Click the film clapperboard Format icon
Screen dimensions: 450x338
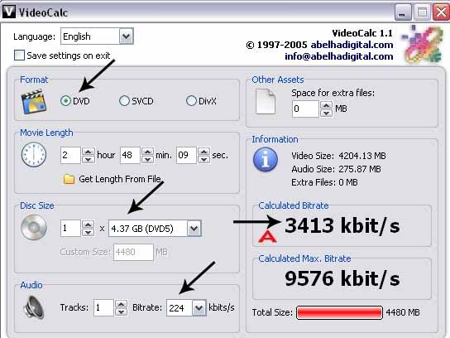(34, 101)
